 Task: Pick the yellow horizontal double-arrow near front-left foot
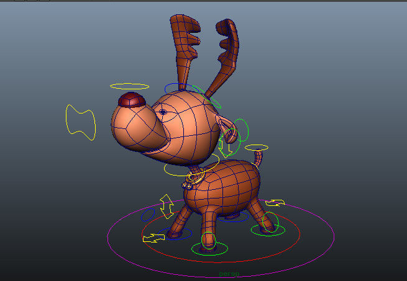(x=153, y=238)
